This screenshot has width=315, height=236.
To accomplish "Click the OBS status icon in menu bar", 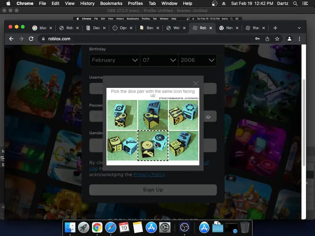I will click(x=214, y=3).
